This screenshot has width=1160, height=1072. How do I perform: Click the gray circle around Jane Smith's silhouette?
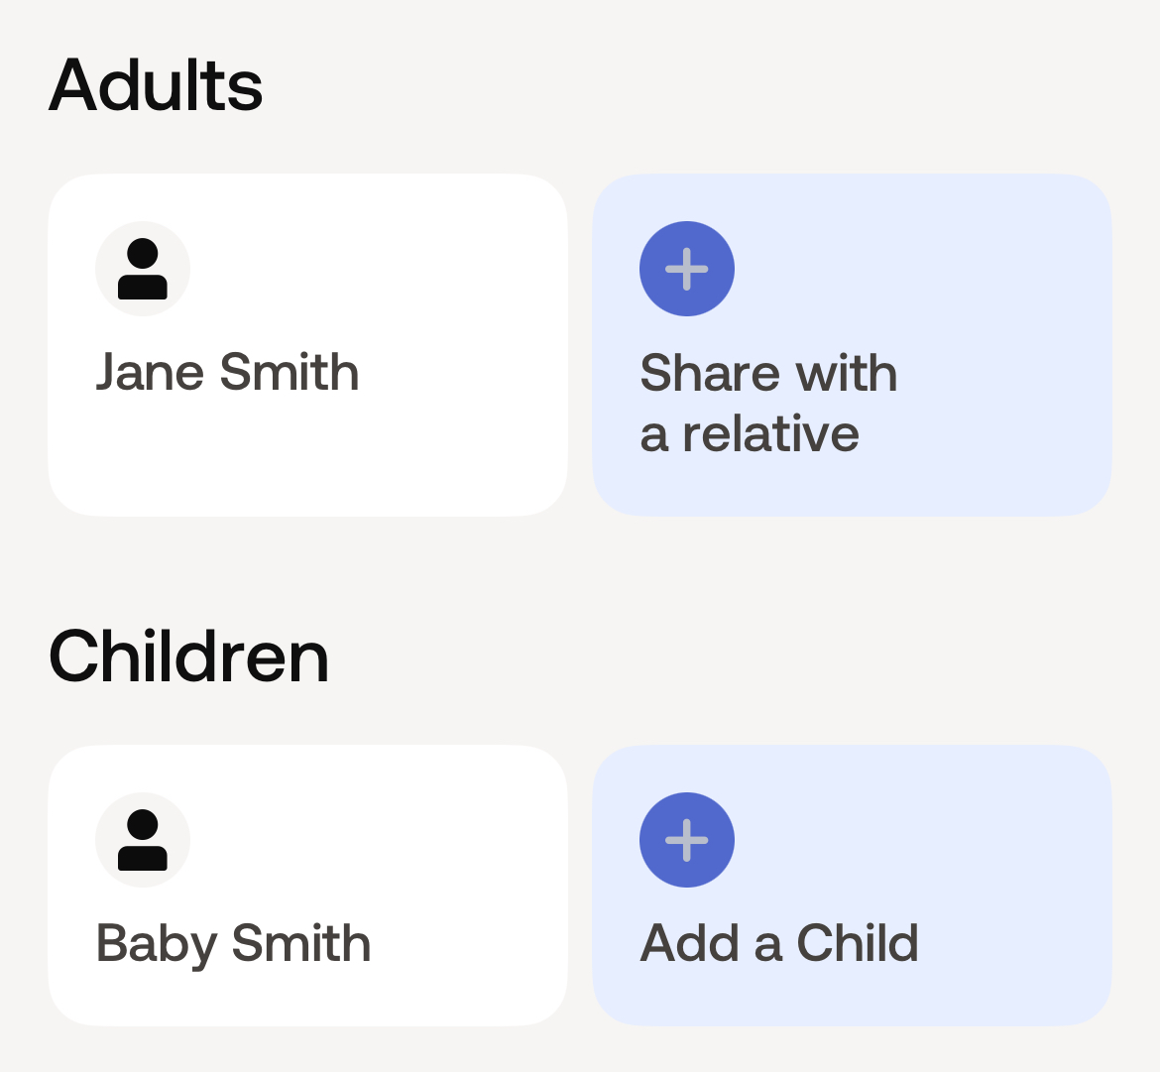pyautogui.click(x=143, y=269)
